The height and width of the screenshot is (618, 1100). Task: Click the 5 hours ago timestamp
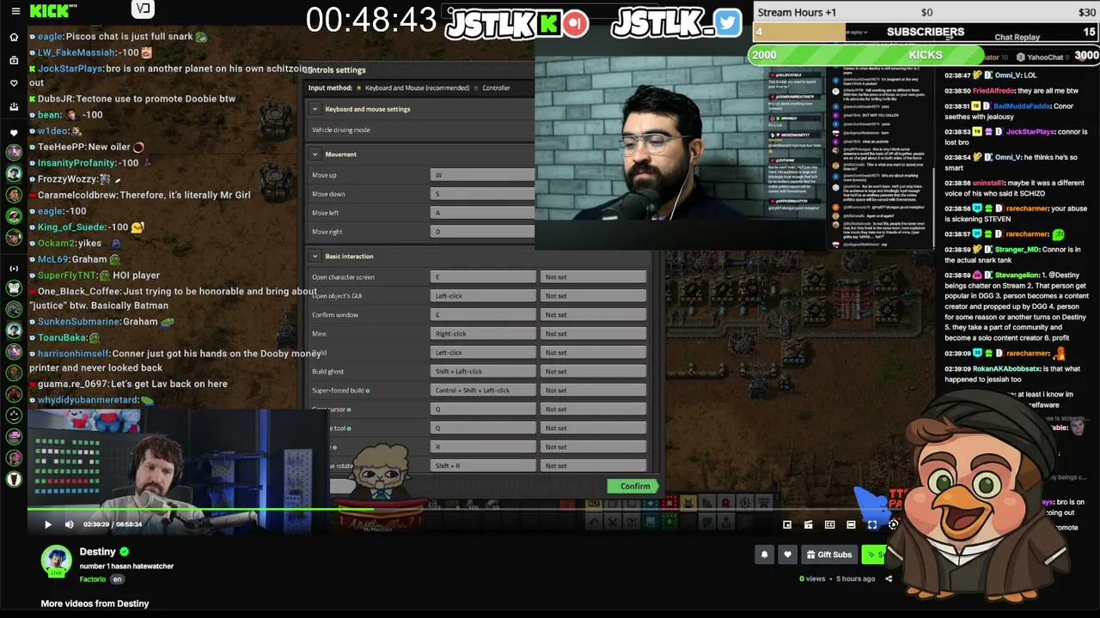[x=856, y=579]
